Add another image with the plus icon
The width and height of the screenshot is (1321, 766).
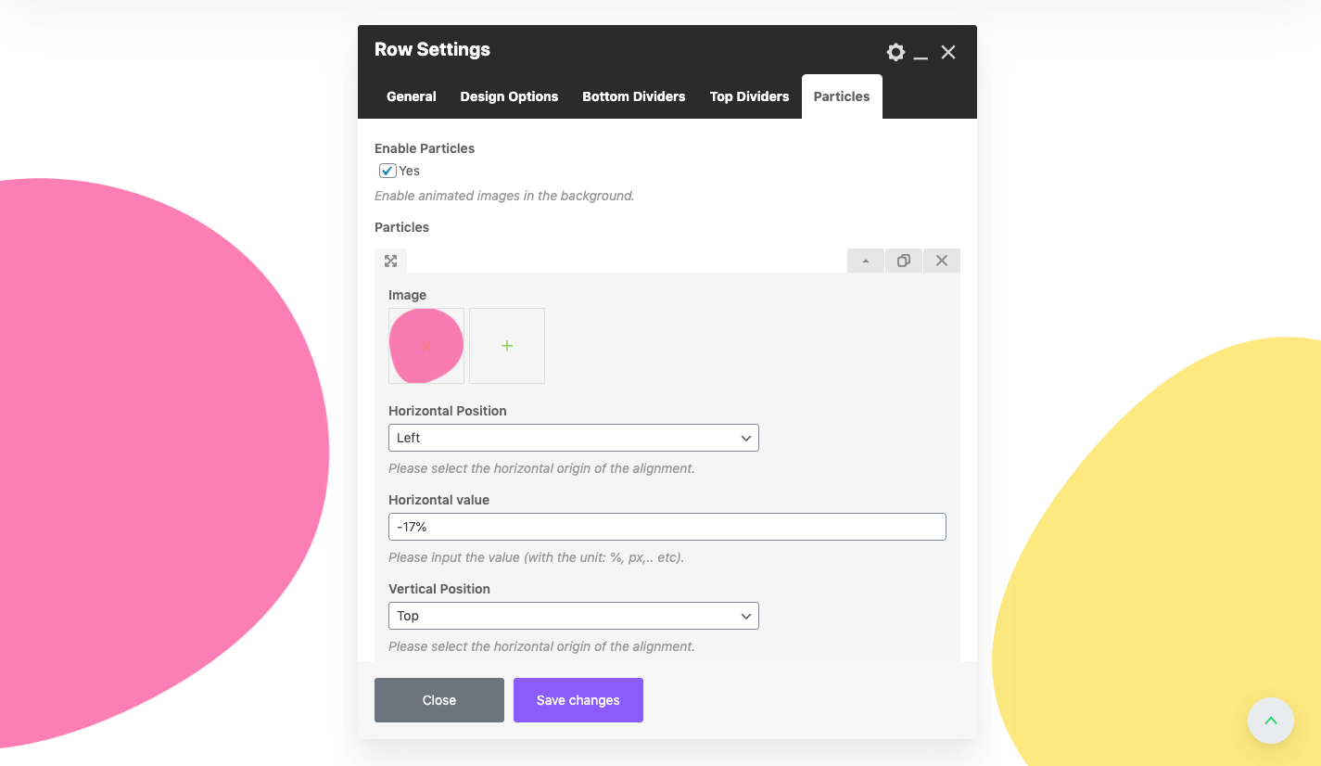[x=507, y=346]
